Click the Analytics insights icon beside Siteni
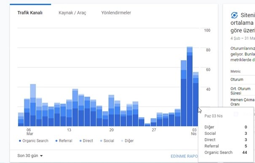Screen dimensions: 255x163 coord(234,16)
